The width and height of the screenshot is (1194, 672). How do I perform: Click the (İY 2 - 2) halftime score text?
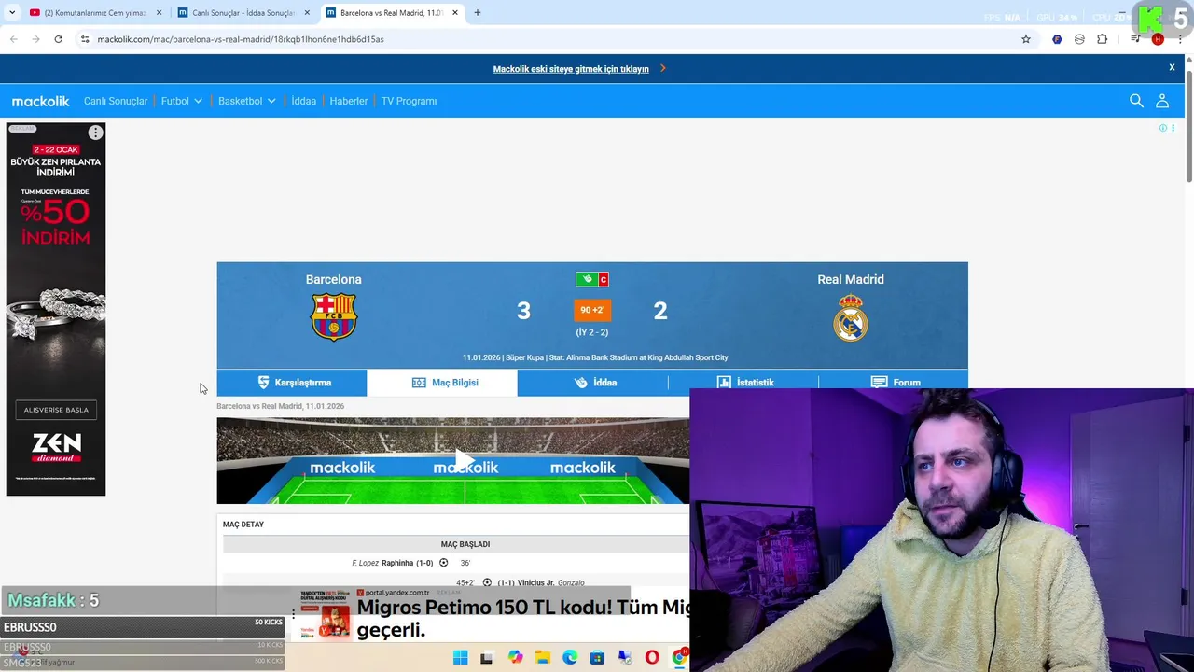pyautogui.click(x=592, y=332)
